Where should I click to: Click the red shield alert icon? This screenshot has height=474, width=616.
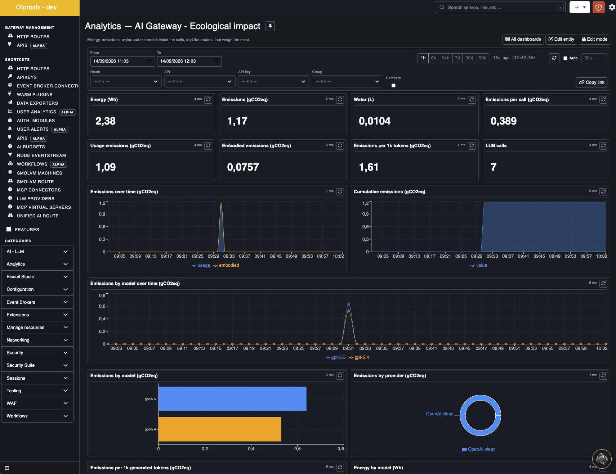tap(598, 7)
